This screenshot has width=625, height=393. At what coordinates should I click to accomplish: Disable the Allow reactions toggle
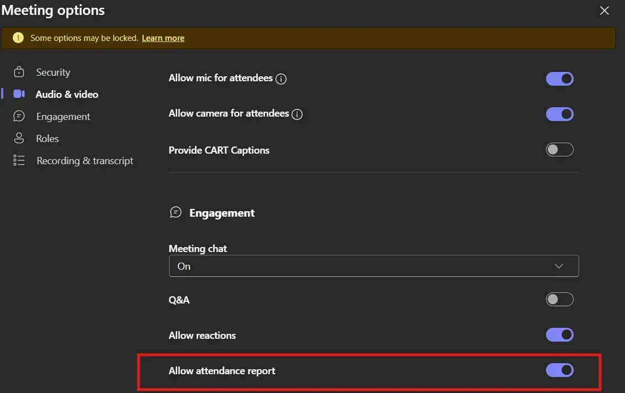pos(559,335)
